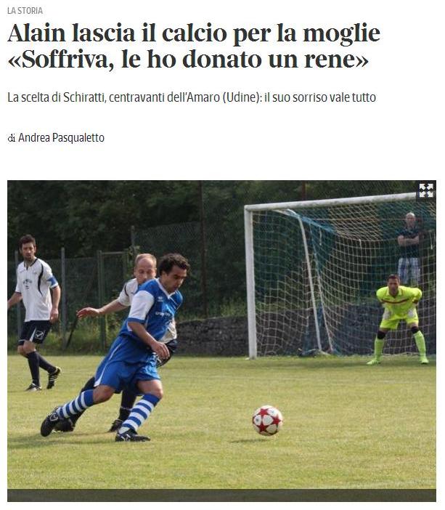Click the white left goalpost in photo

(250, 283)
